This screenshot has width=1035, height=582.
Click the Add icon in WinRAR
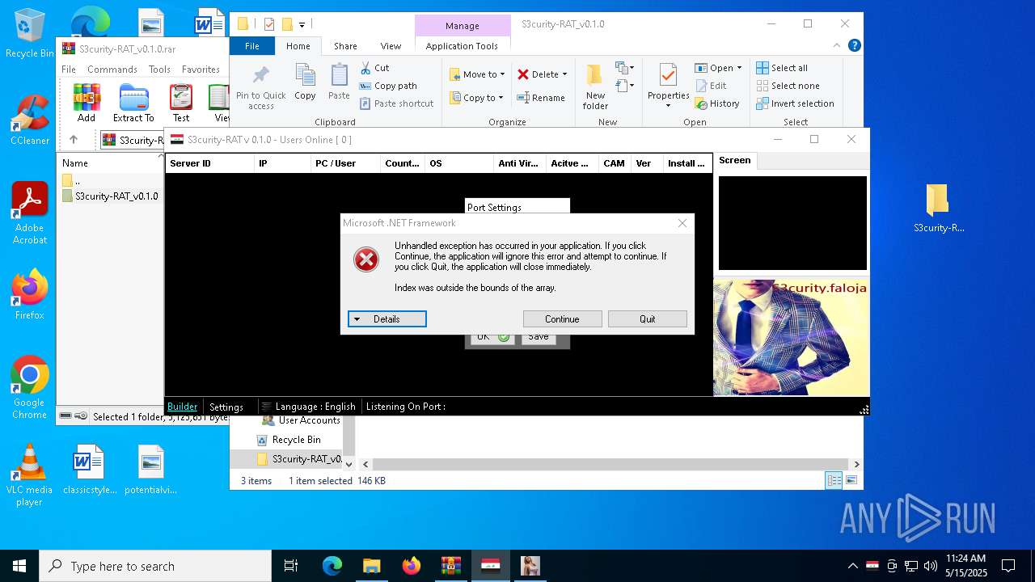(87, 103)
